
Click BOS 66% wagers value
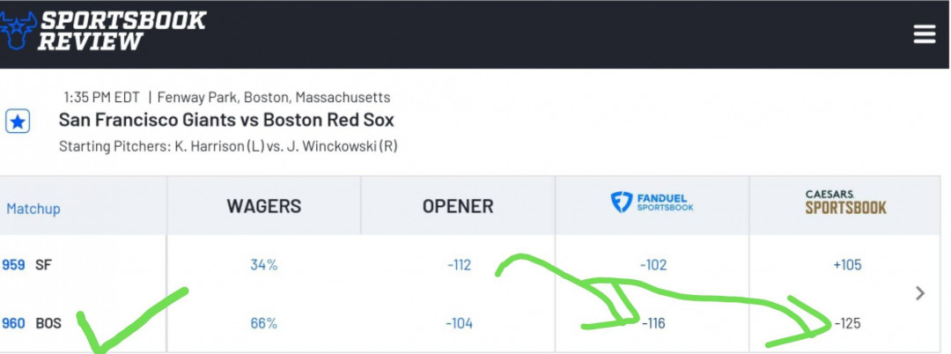(x=264, y=324)
